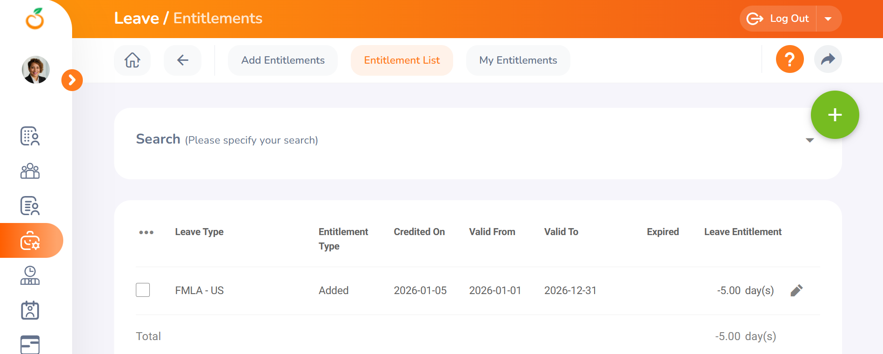
Task: Click the green plus add button
Action: click(835, 115)
